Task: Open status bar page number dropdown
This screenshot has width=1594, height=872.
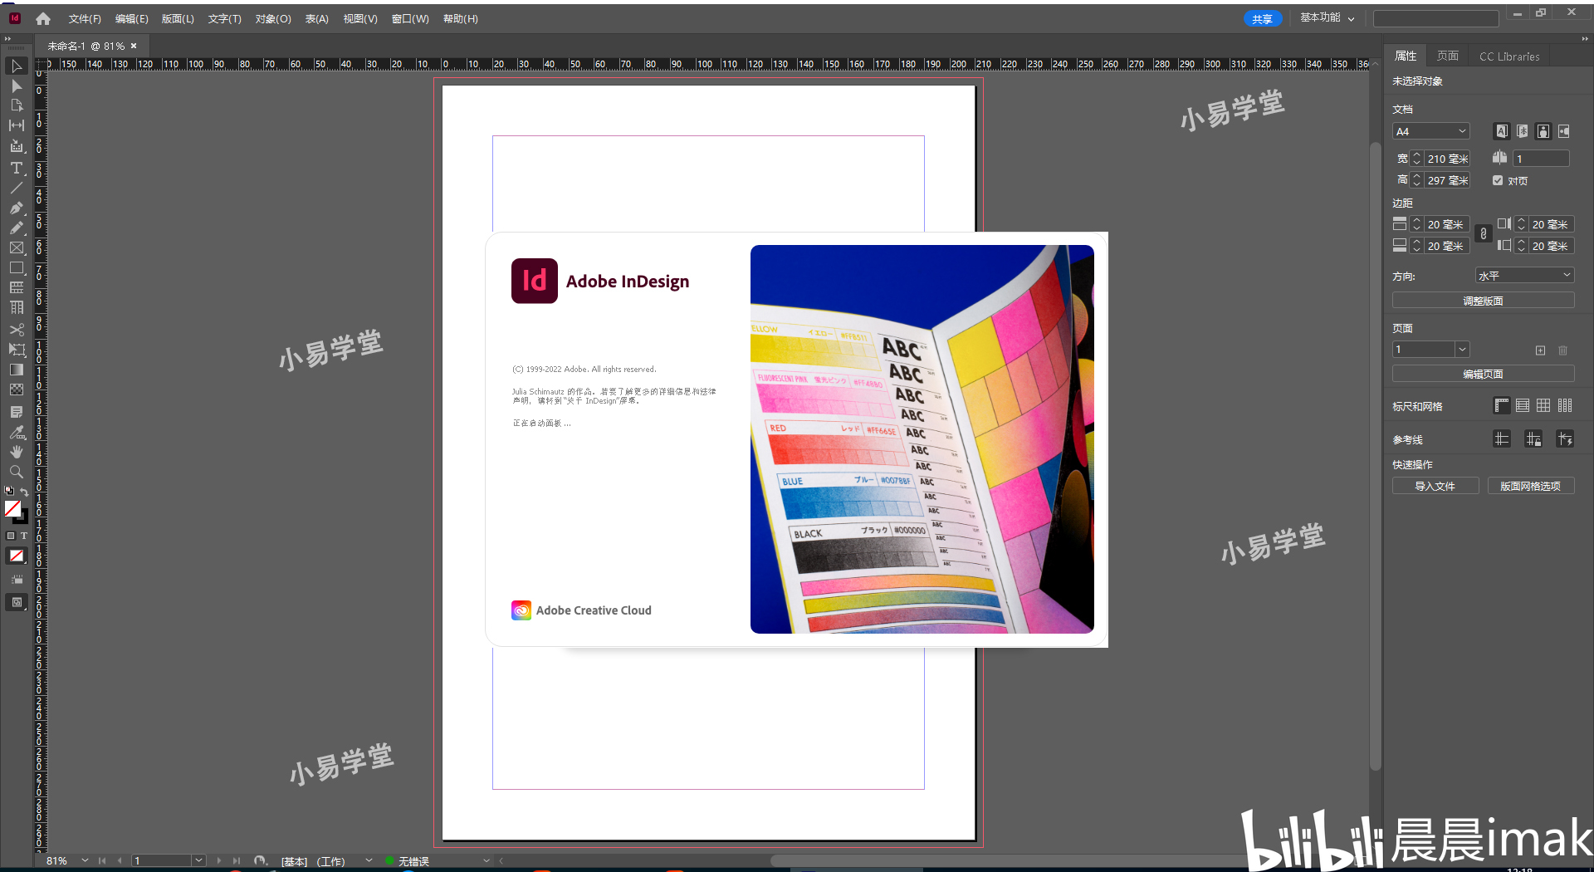Action: pyautogui.click(x=198, y=860)
